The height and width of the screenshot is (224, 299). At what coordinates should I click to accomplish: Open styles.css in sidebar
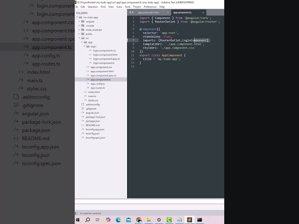coord(93,100)
